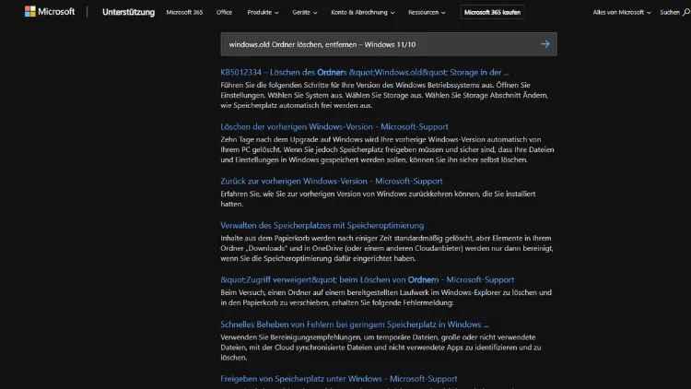Click the magnifier search icon

[x=686, y=12]
